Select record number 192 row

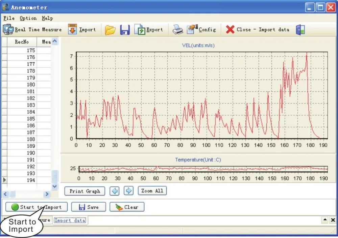(26, 167)
